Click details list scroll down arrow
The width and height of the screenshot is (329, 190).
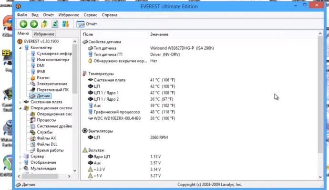point(320,177)
